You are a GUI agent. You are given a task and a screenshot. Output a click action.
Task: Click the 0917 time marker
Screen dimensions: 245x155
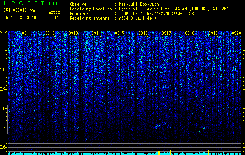click(166, 33)
